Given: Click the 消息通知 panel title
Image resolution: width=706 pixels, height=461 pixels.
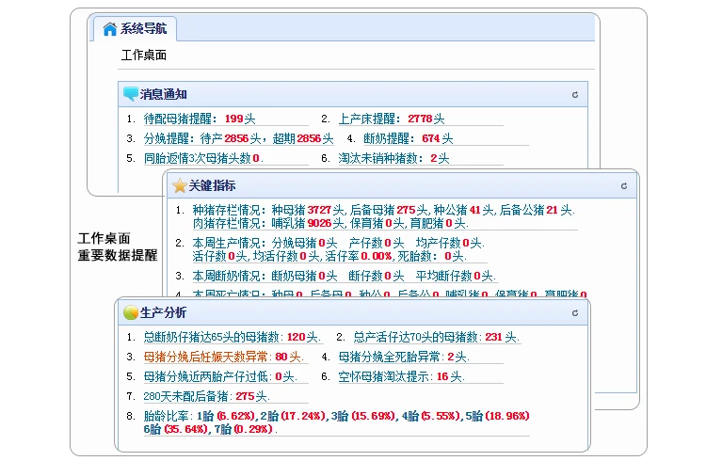Looking at the screenshot, I should [163, 94].
